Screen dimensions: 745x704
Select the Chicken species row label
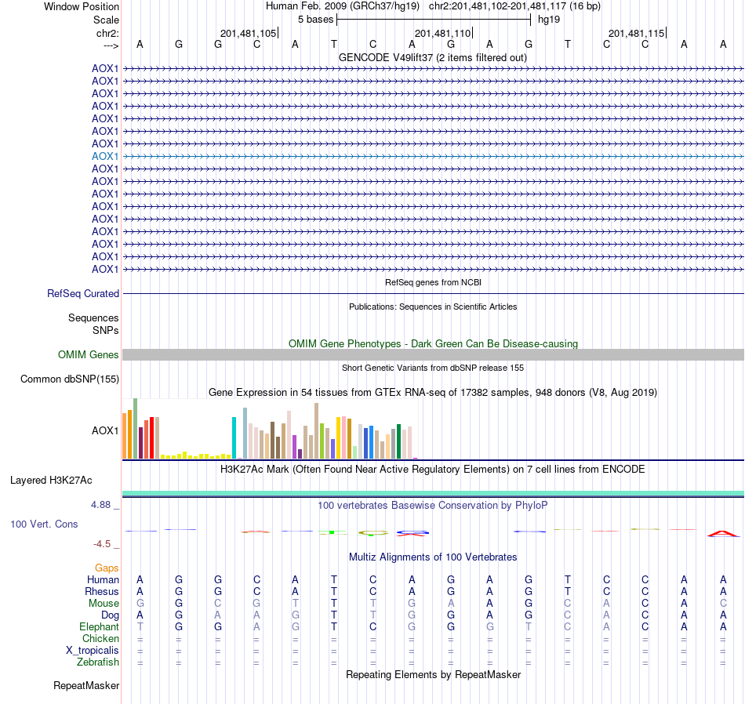100,638
